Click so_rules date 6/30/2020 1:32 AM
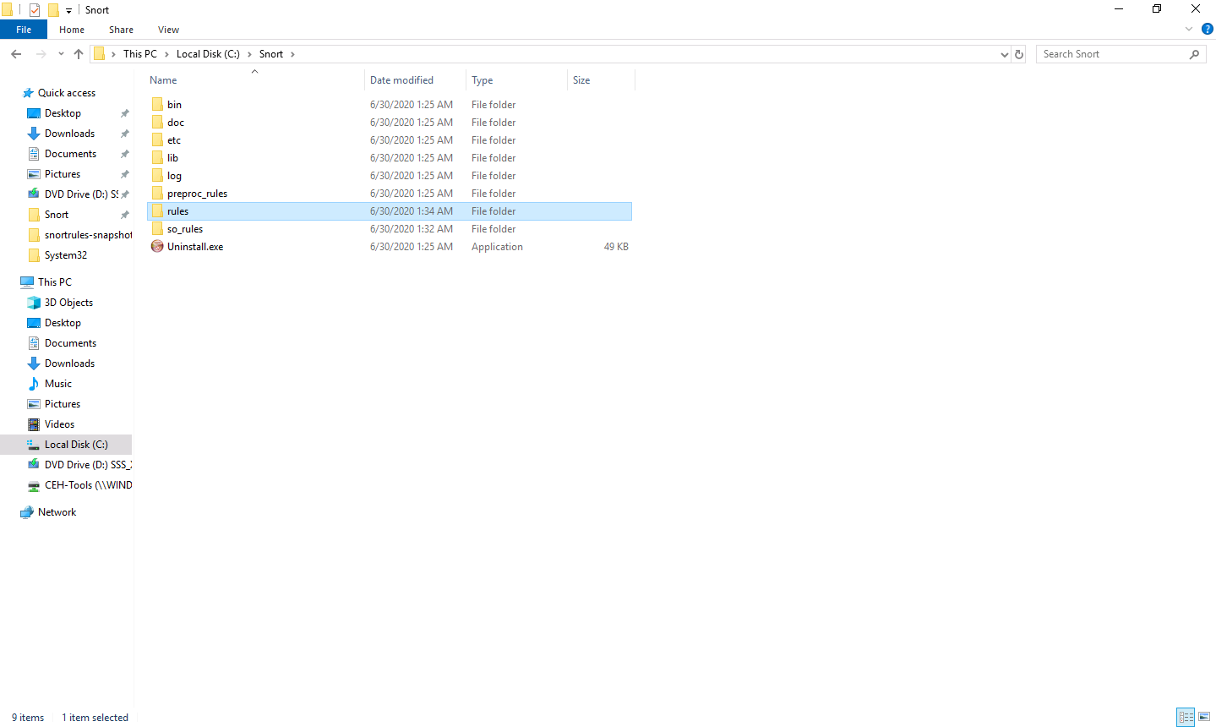The image size is (1216, 727). pyautogui.click(x=412, y=229)
